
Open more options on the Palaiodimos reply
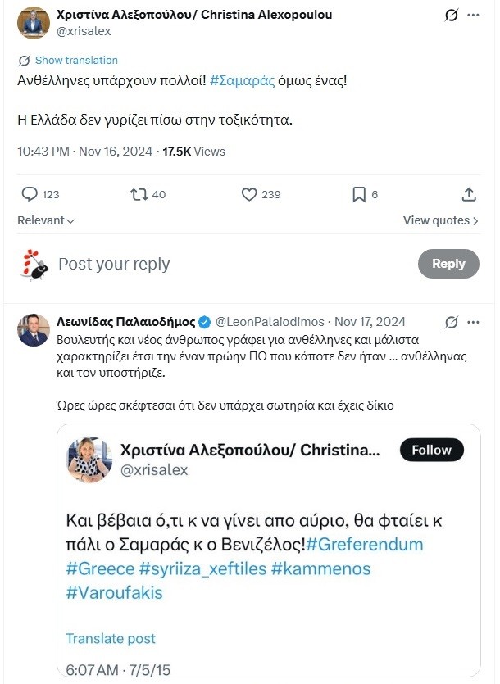(x=473, y=322)
